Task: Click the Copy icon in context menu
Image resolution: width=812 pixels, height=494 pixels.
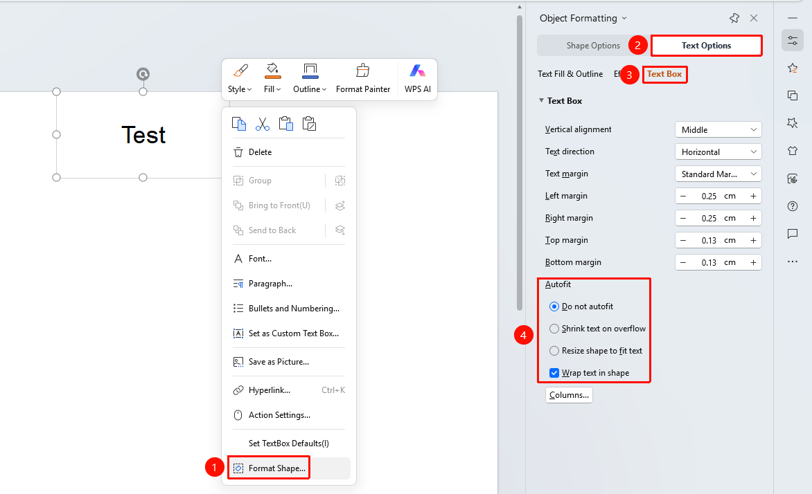Action: 239,124
